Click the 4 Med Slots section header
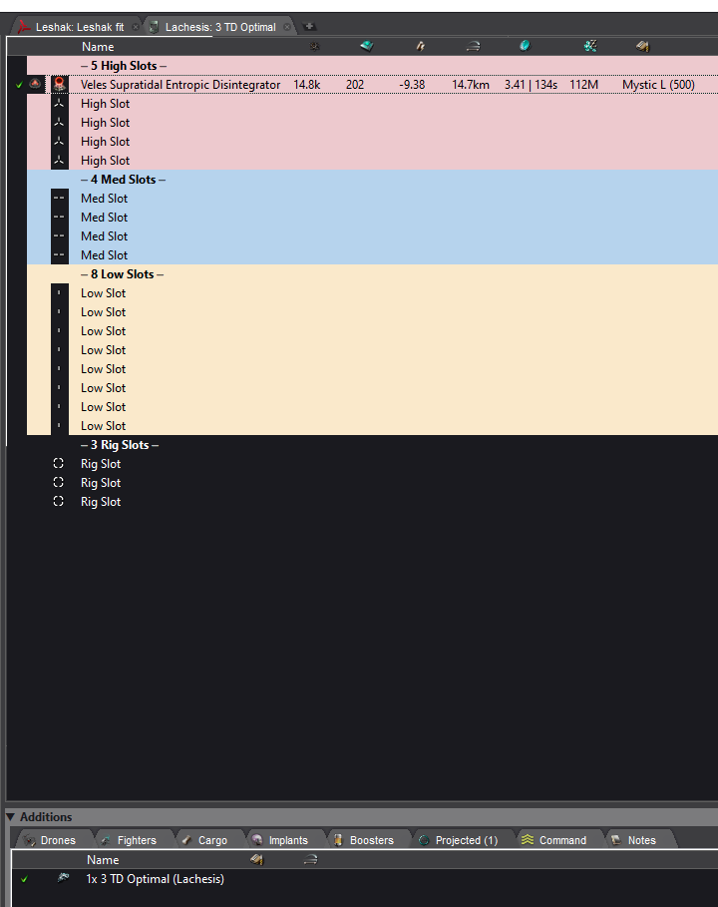Viewport: 718px width, 907px height. point(123,180)
